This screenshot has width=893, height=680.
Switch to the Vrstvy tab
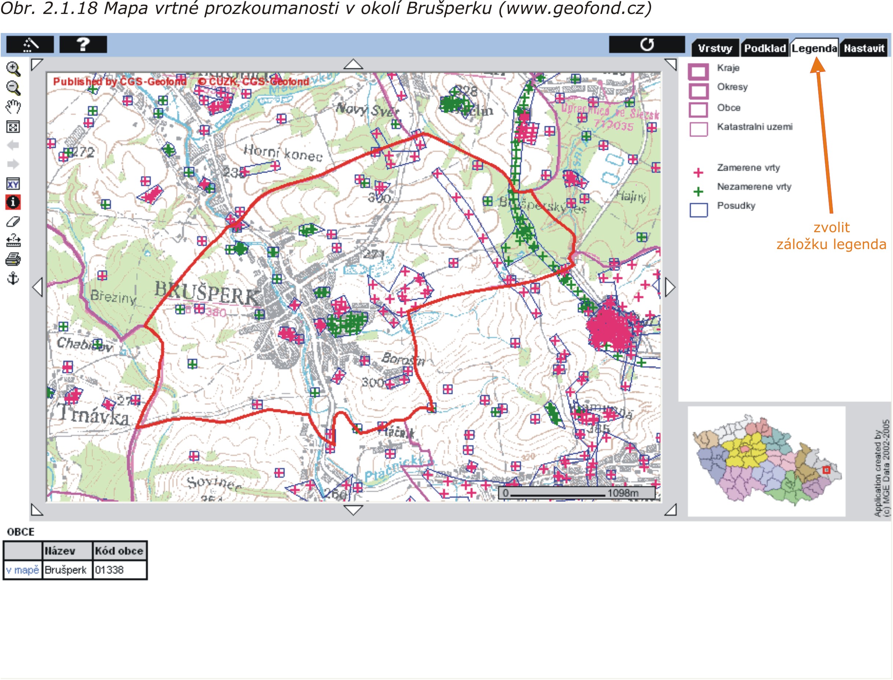tap(715, 48)
